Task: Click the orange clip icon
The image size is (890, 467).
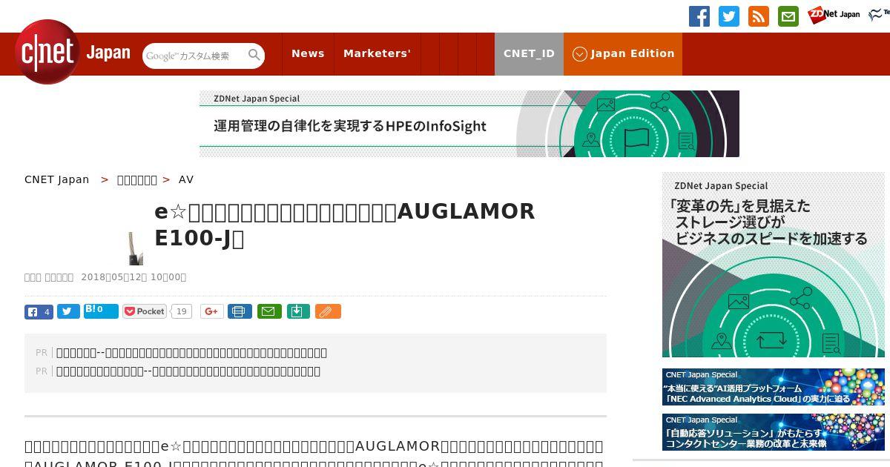Action: [x=328, y=311]
